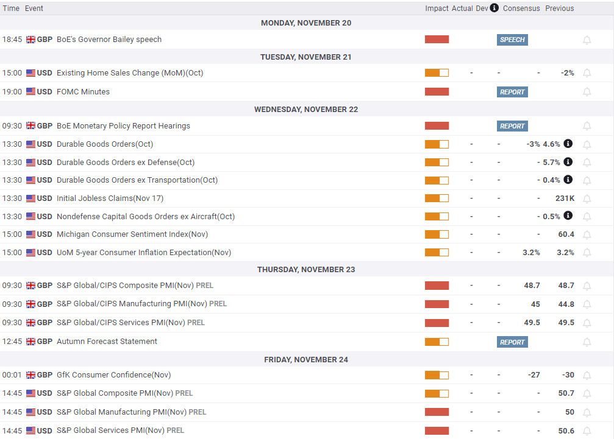
Task: Click UK flag in Autumn Forecast Statement row
Action: [x=30, y=342]
